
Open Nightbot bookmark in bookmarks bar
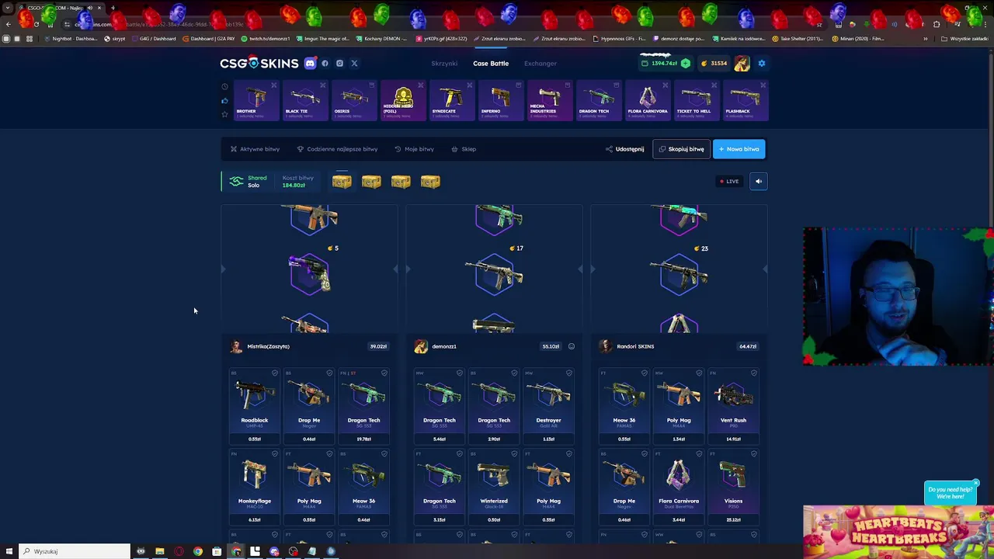pyautogui.click(x=69, y=38)
